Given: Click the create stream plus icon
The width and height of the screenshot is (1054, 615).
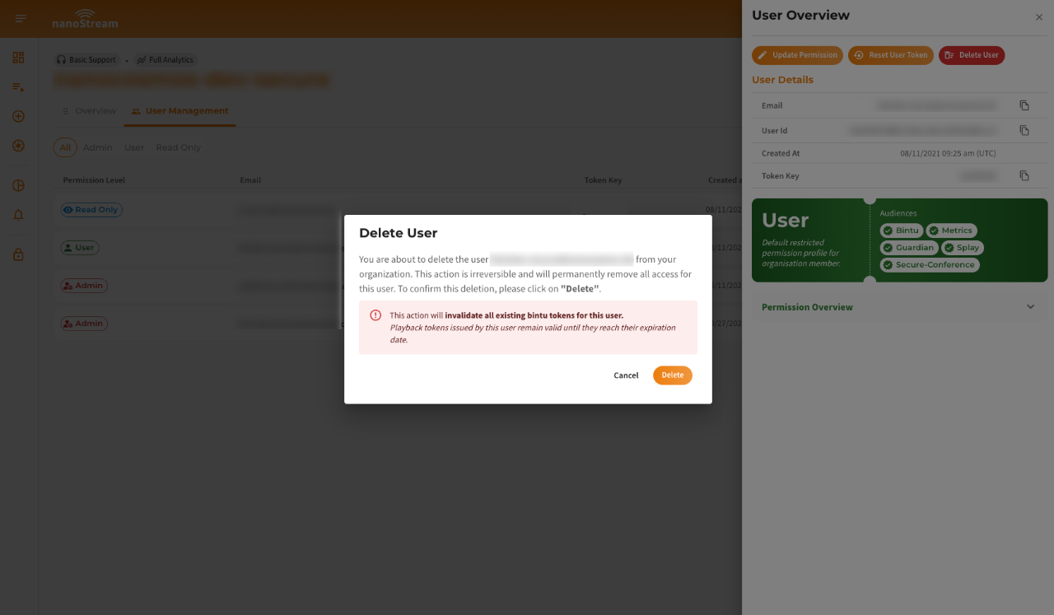Looking at the screenshot, I should pos(18,116).
